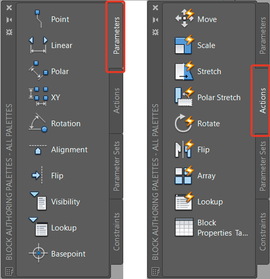Image resolution: width=270 pixels, height=279 pixels.
Task: Choose the Alignment parameter icon
Action: [x=38, y=149]
